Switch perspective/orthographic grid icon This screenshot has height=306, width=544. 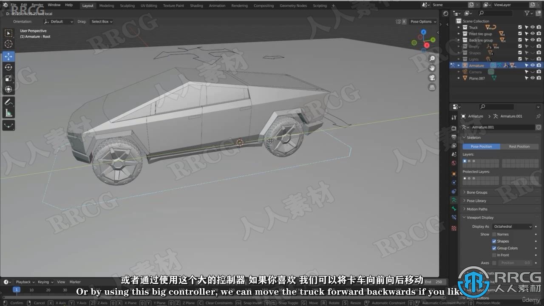click(432, 87)
